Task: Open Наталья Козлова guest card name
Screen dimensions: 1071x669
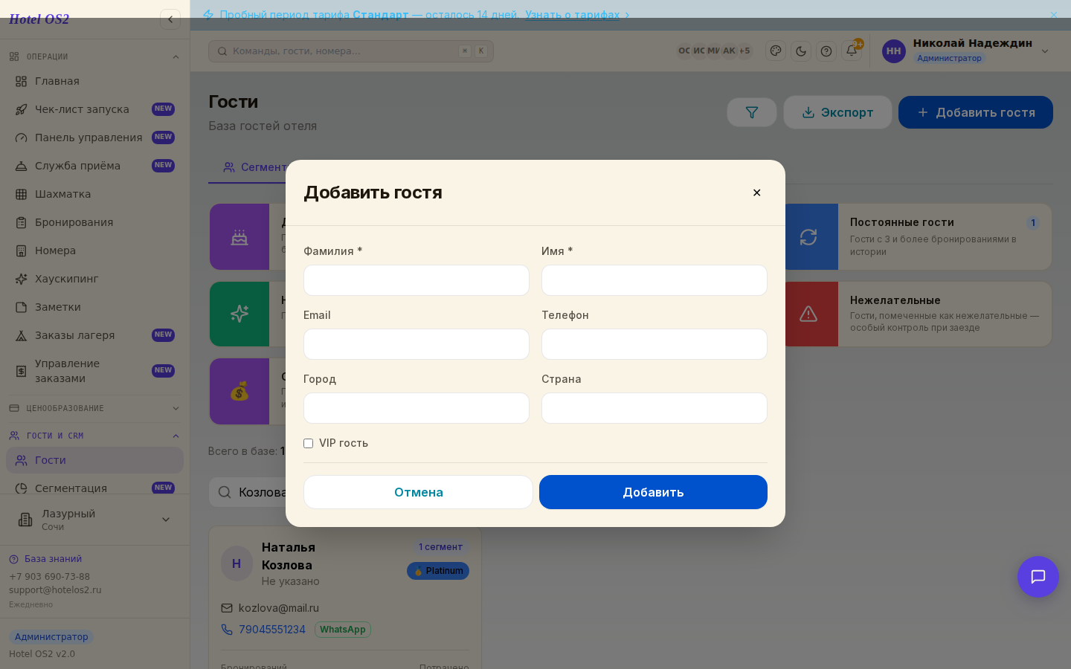Action: pyautogui.click(x=289, y=556)
